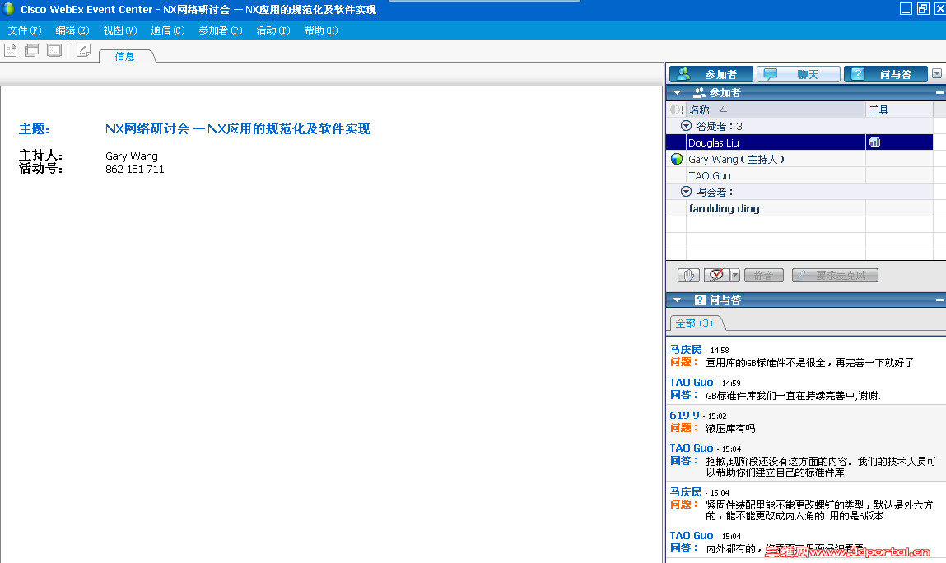Click the question about 紧固件装配 screw types
This screenshot has height=563, width=946.
pos(819,510)
